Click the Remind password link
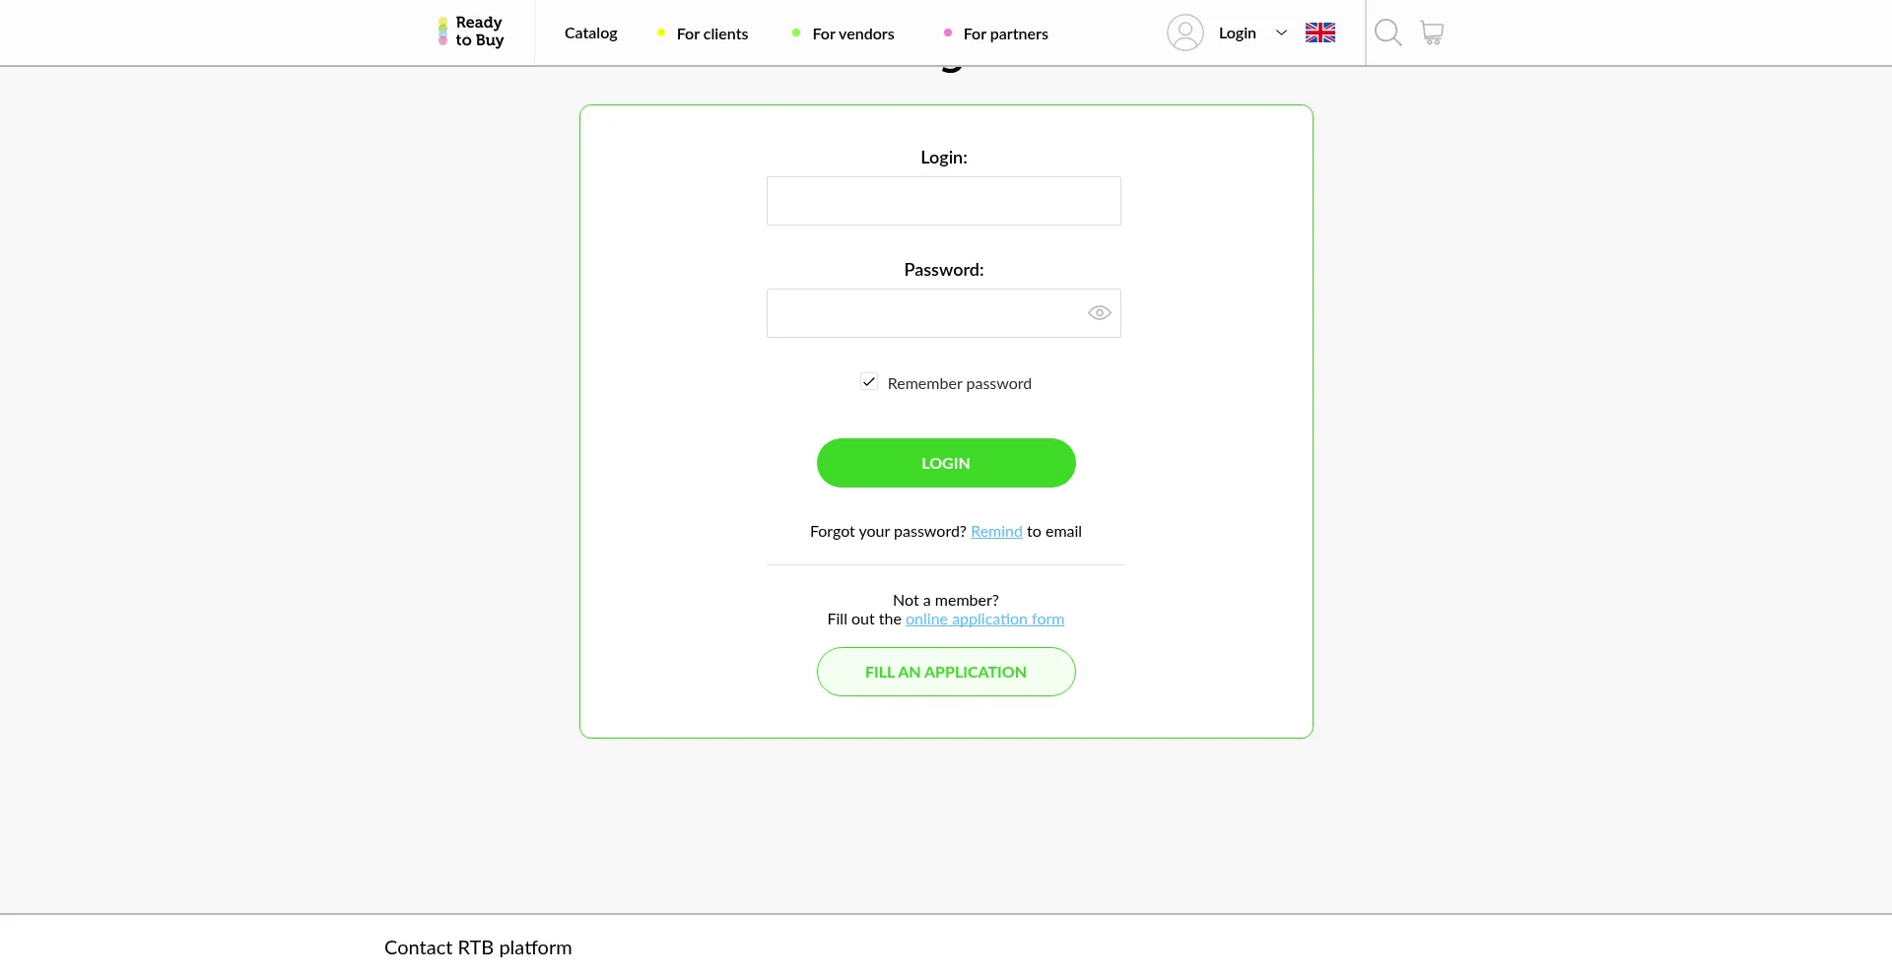The width and height of the screenshot is (1892, 978). point(996,532)
